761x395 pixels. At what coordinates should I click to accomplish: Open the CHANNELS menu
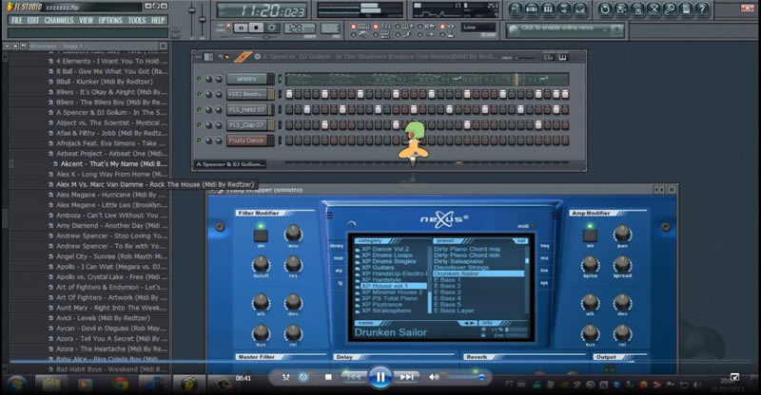pyautogui.click(x=59, y=20)
